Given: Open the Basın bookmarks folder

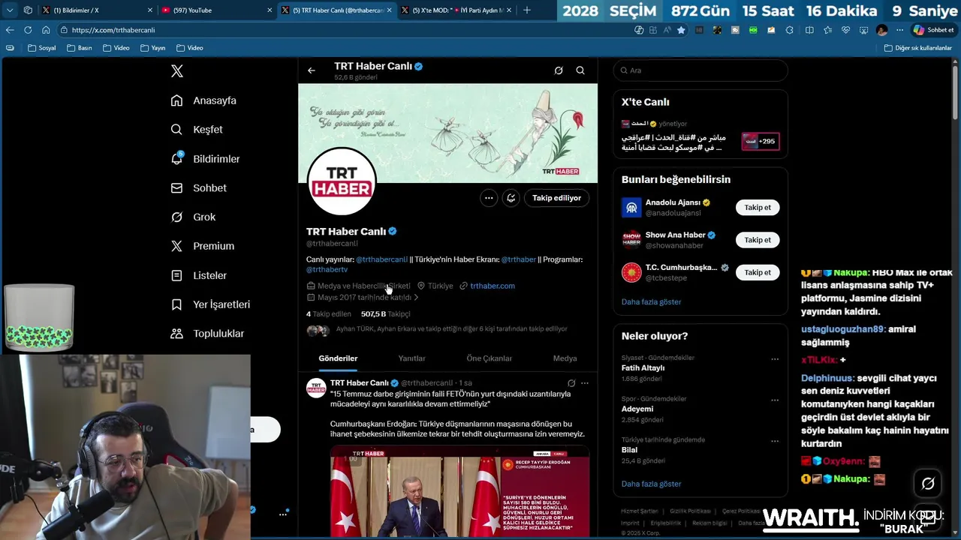Looking at the screenshot, I should coord(79,48).
